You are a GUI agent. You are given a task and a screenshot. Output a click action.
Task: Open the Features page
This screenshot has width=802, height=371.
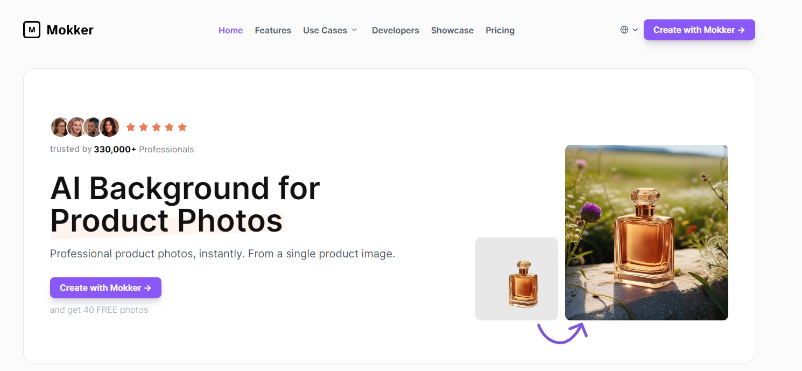273,30
